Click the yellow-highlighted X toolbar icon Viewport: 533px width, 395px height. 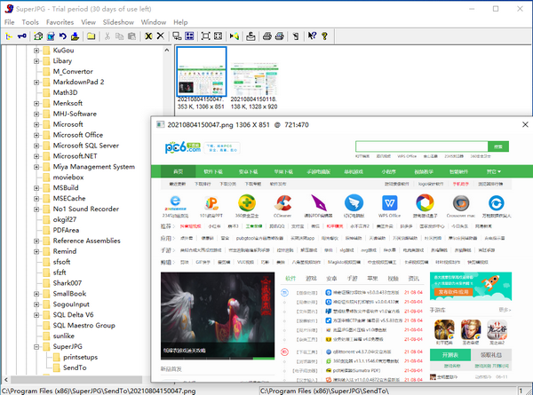click(x=148, y=36)
